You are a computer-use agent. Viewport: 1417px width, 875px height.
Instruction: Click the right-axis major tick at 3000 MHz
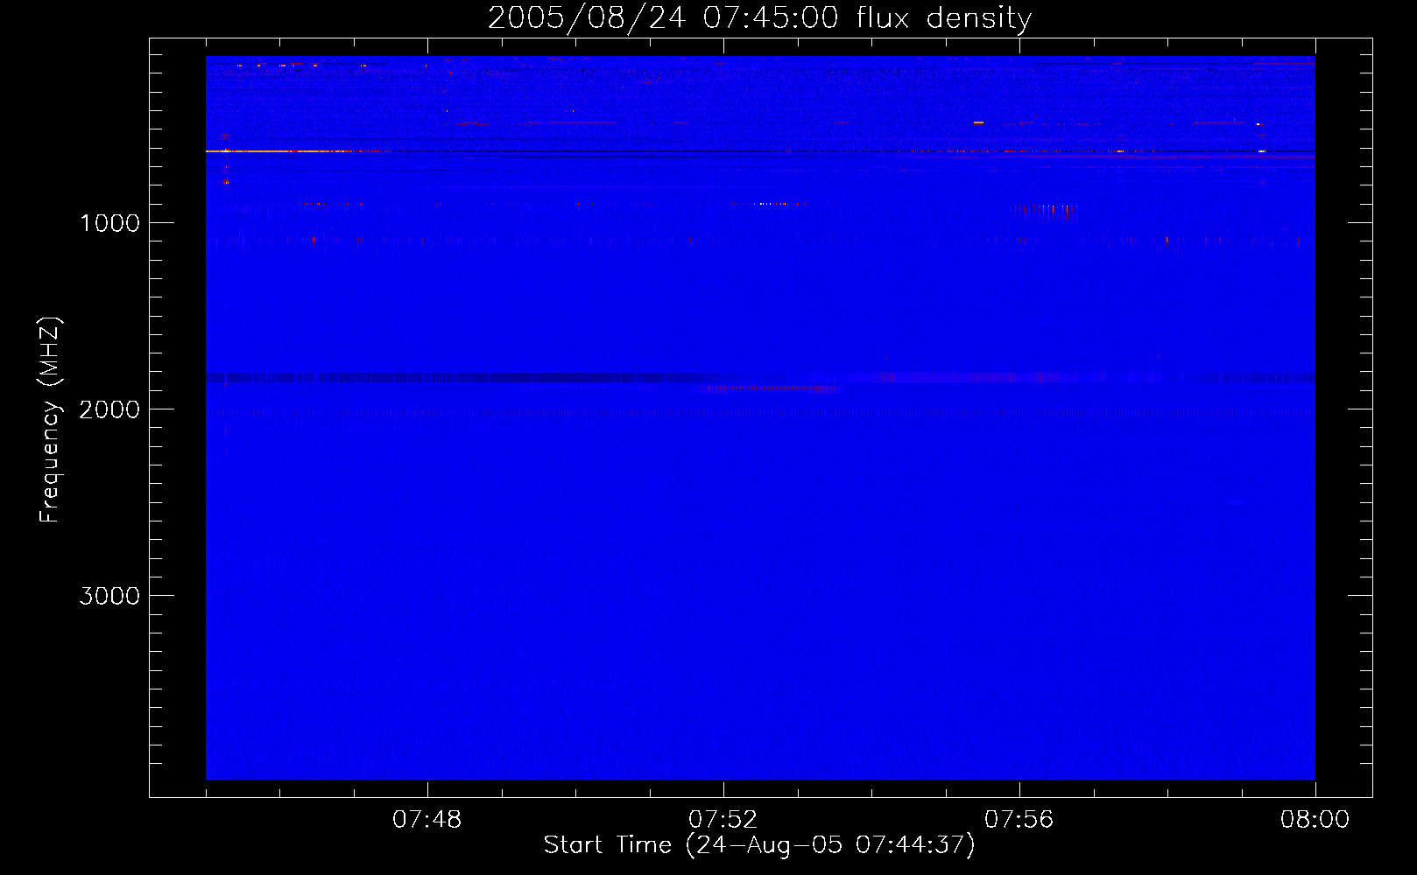pyautogui.click(x=1360, y=595)
